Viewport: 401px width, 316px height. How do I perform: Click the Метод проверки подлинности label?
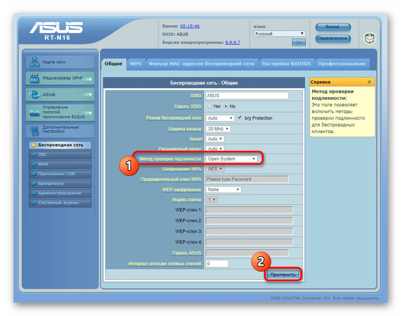pyautogui.click(x=171, y=159)
